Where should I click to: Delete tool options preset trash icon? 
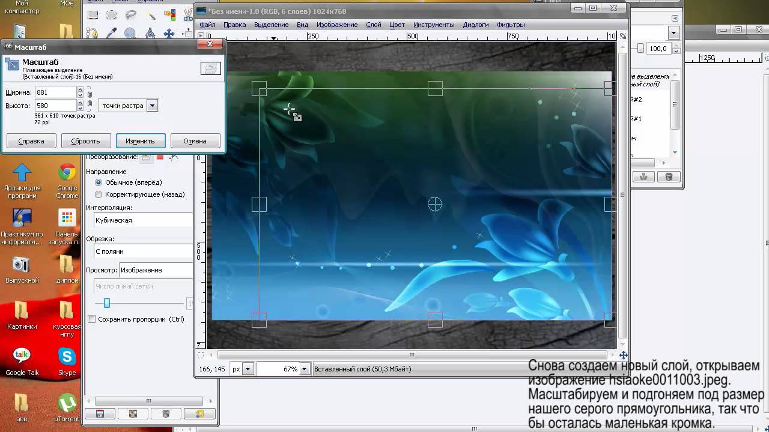(166, 413)
